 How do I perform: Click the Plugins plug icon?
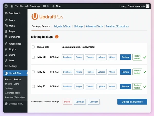pos(6,49)
